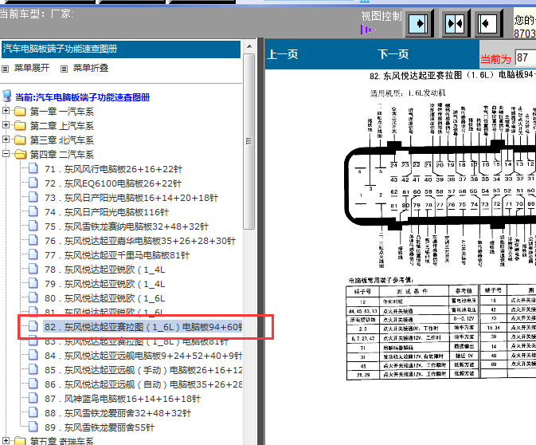536x445 pixels.
Task: Click the 汽车电脑板端子功能速查图册 panel header
Action: 121,49
